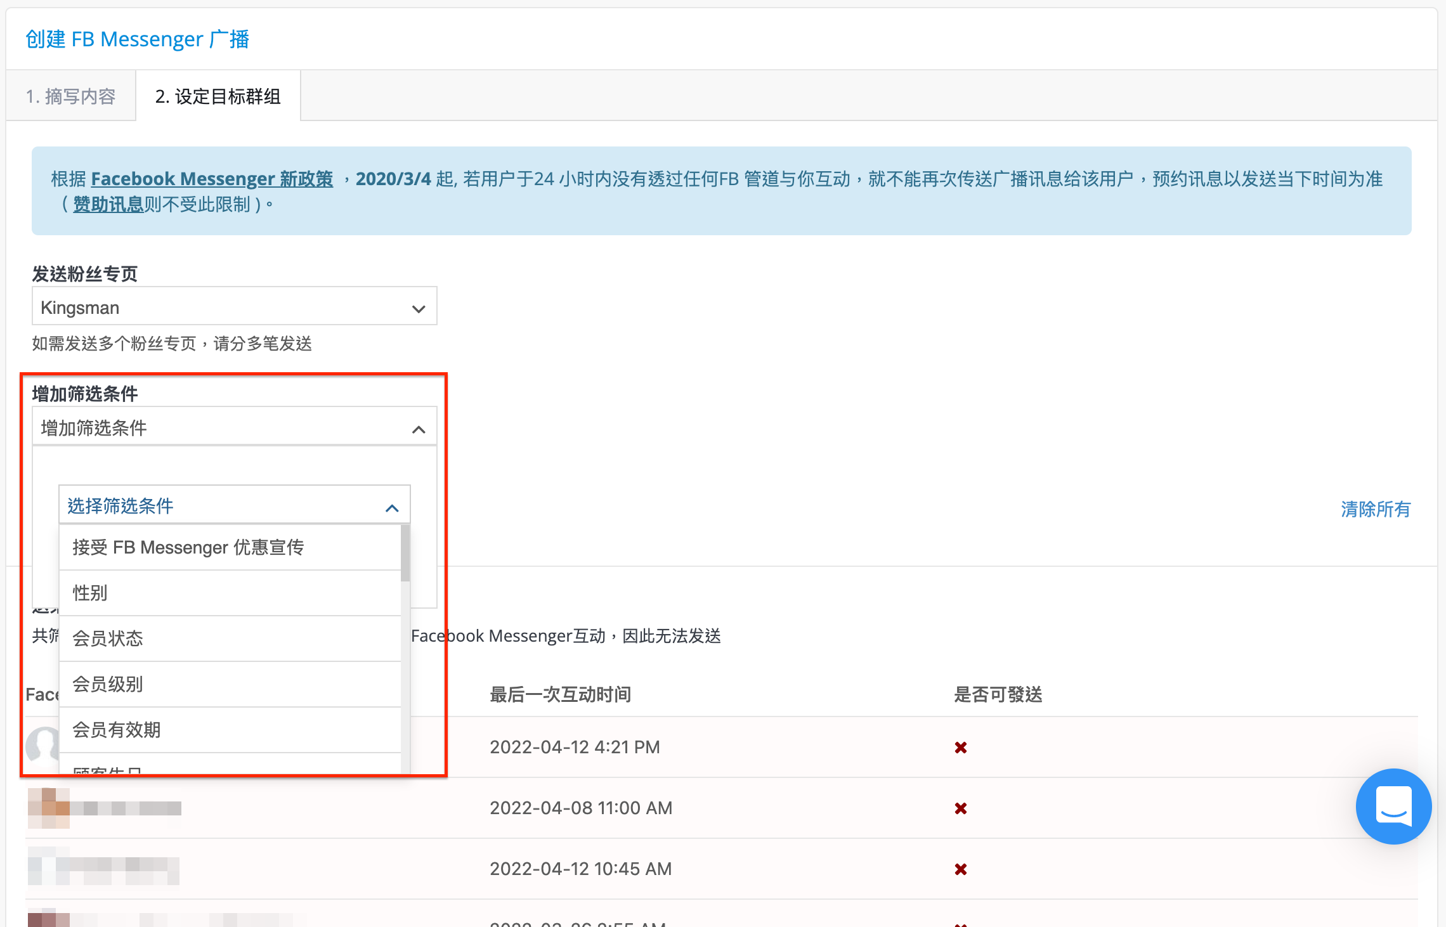Click 清除所有 to clear filters
This screenshot has width=1446, height=927.
[x=1376, y=509]
